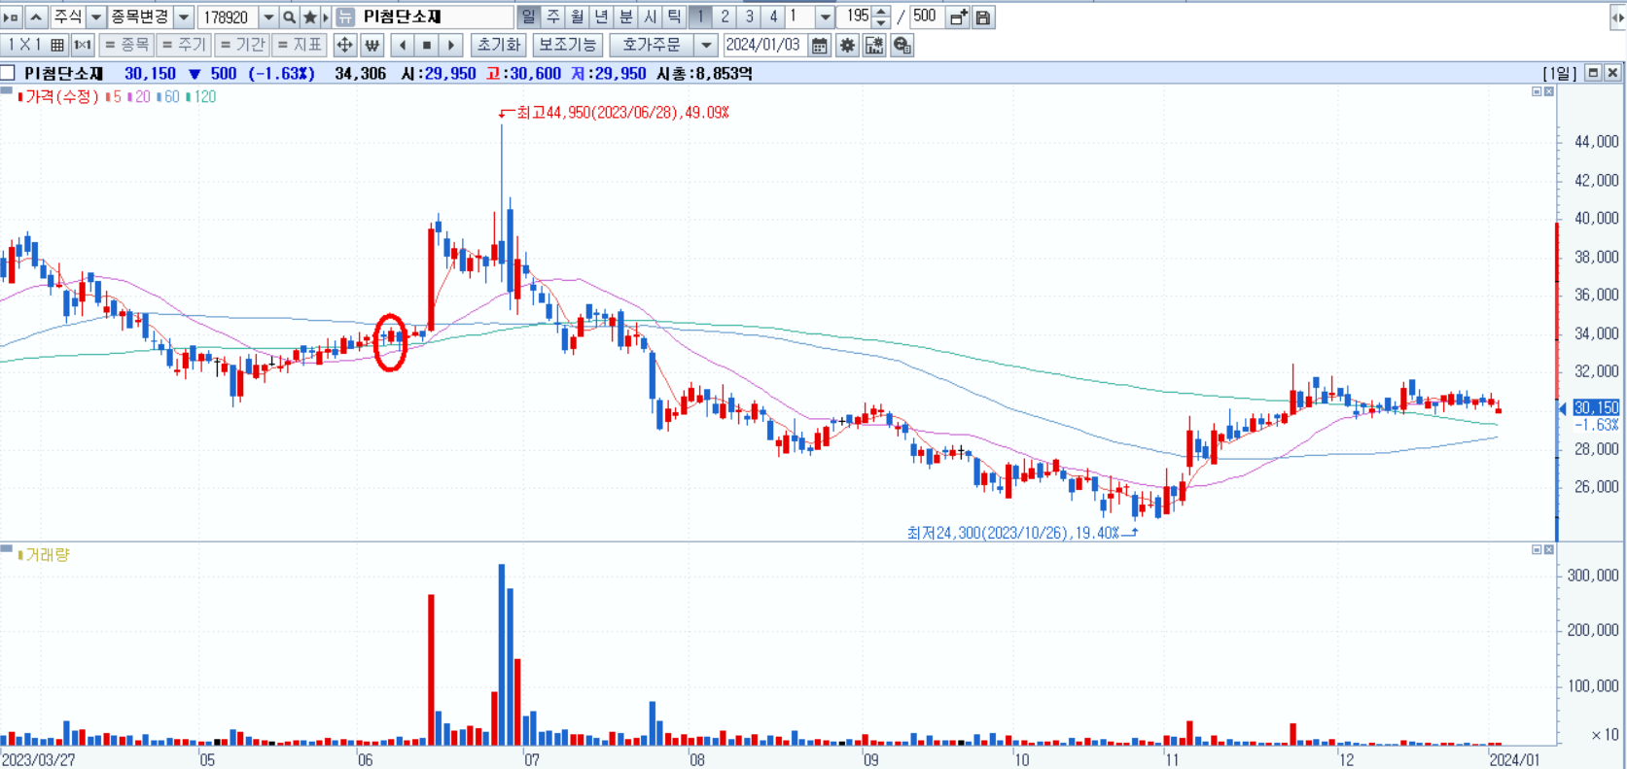Select period preset 4
Image resolution: width=1627 pixels, height=769 pixels.
tap(773, 17)
